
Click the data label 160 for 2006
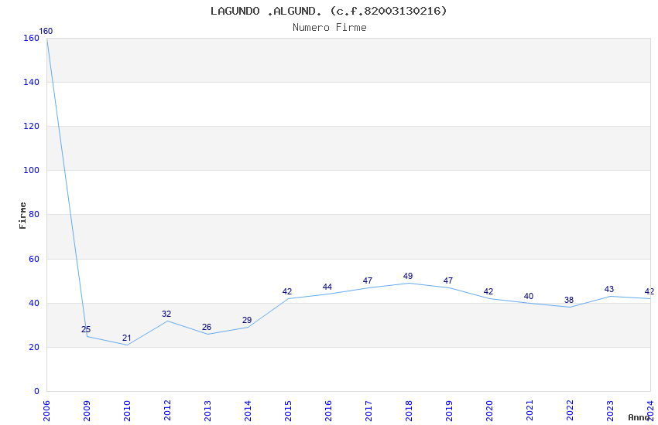pyautogui.click(x=46, y=31)
